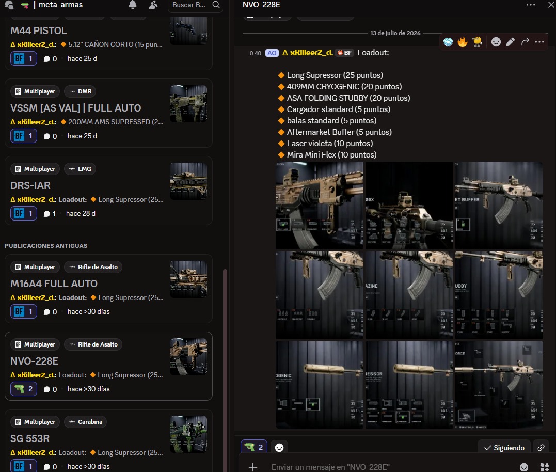Viewport: 556px width, 472px height.
Task: Open thread more options in header
Action: pyautogui.click(x=531, y=5)
